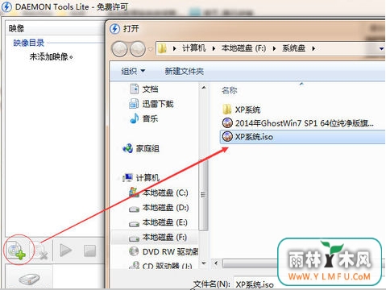Expand arrow before 系统盘 in path
386x290 pixels.
coord(274,48)
